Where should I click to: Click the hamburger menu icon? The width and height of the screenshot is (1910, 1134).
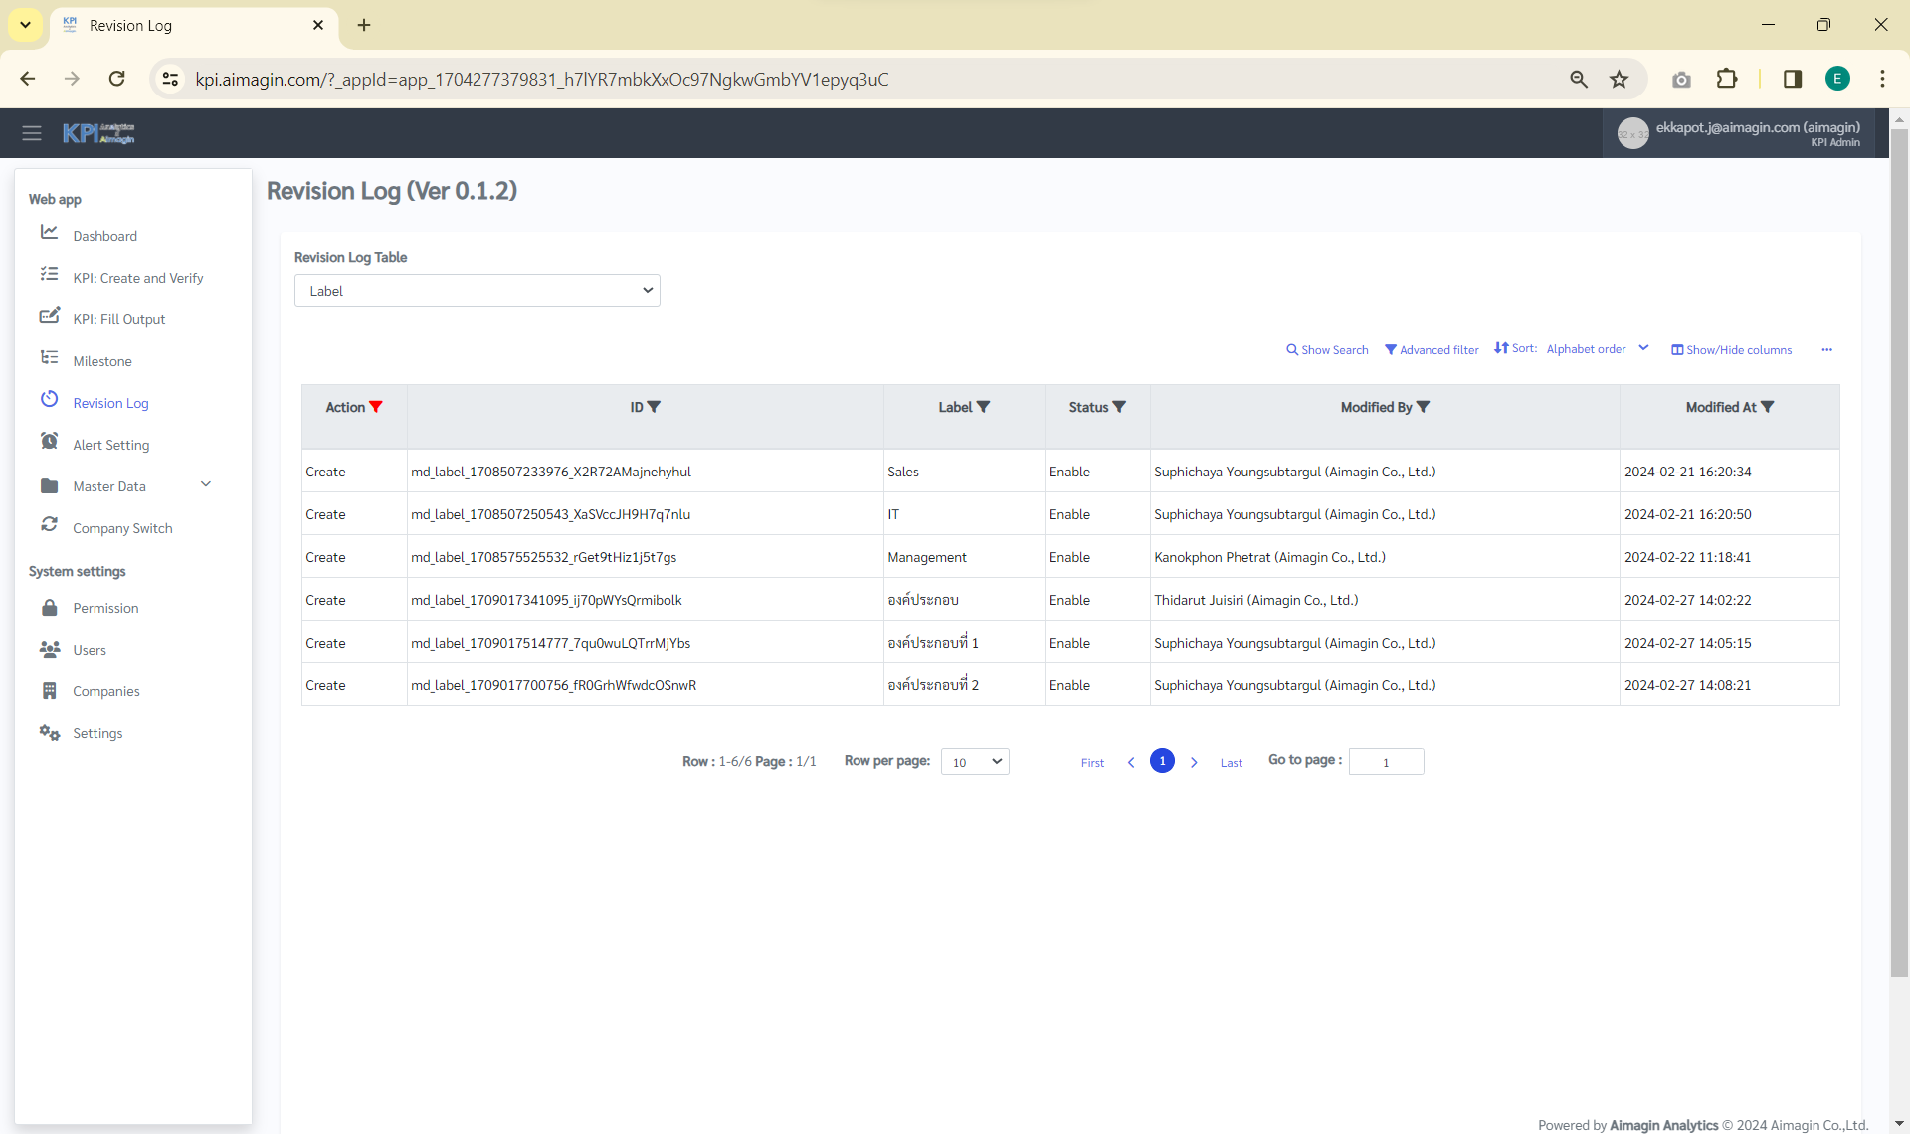click(32, 133)
